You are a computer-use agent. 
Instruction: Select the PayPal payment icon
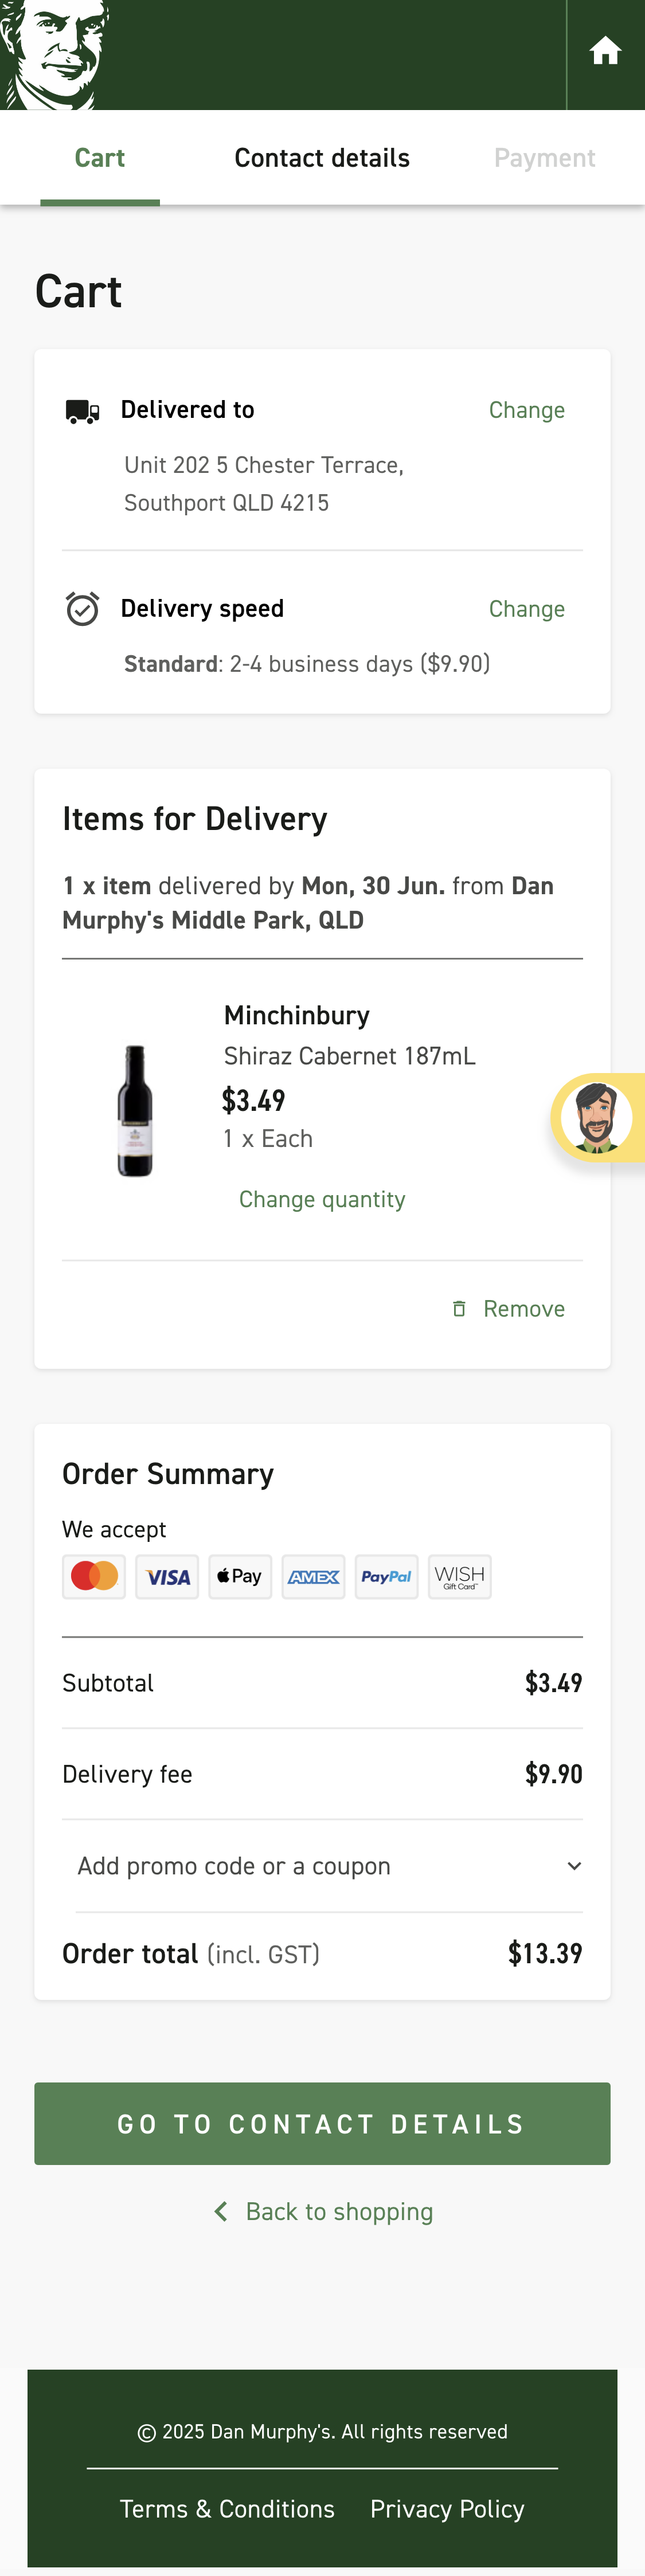pos(386,1576)
